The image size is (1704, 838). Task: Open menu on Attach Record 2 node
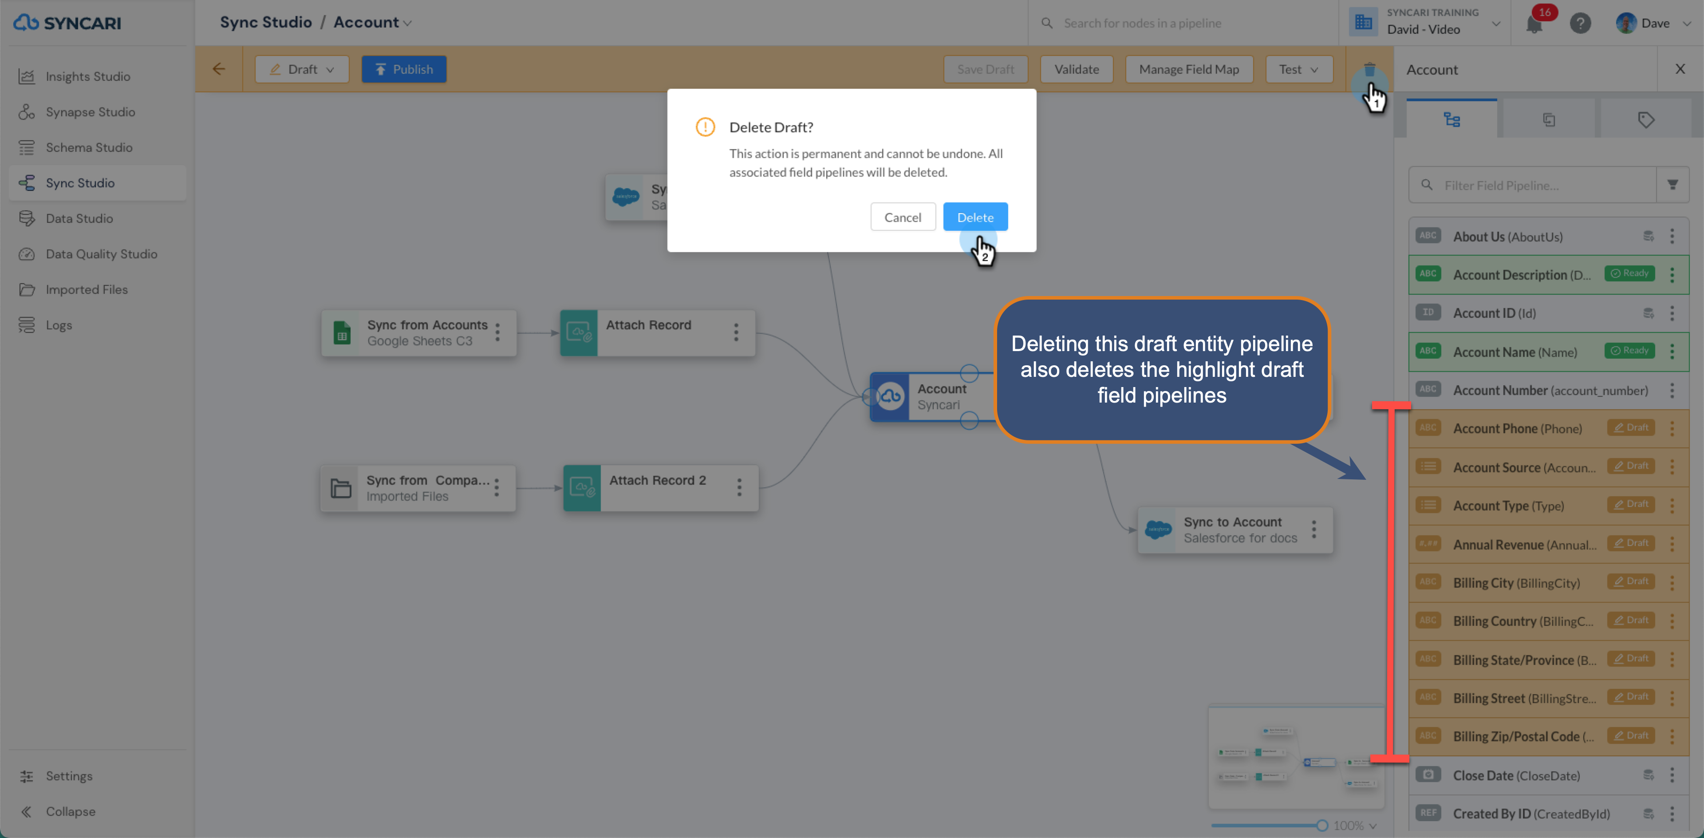coord(739,488)
